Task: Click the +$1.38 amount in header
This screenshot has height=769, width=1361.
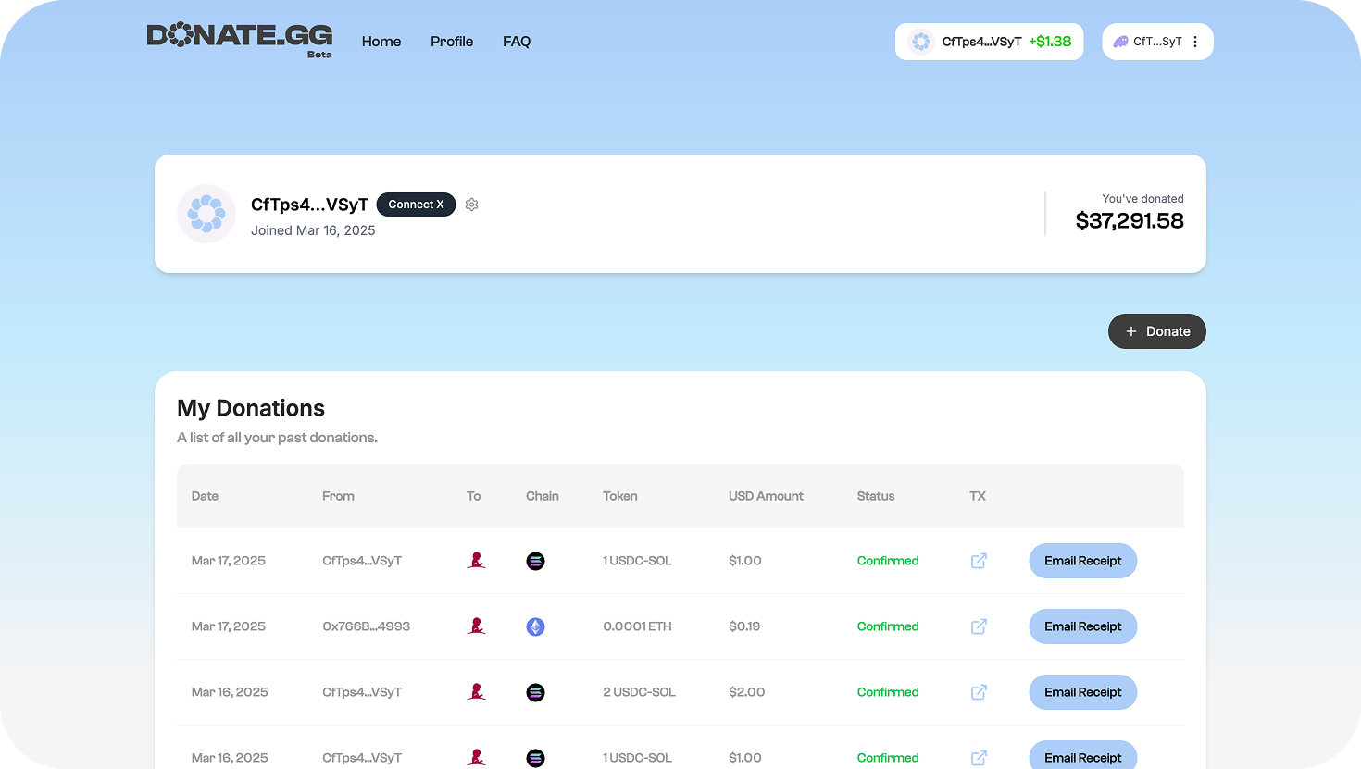Action: 1050,42
